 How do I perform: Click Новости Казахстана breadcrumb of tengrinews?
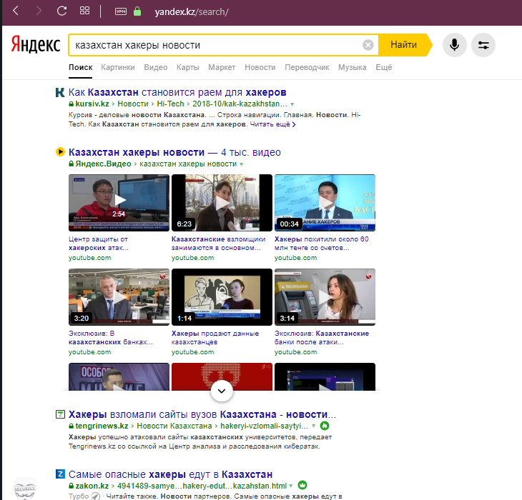click(x=174, y=426)
